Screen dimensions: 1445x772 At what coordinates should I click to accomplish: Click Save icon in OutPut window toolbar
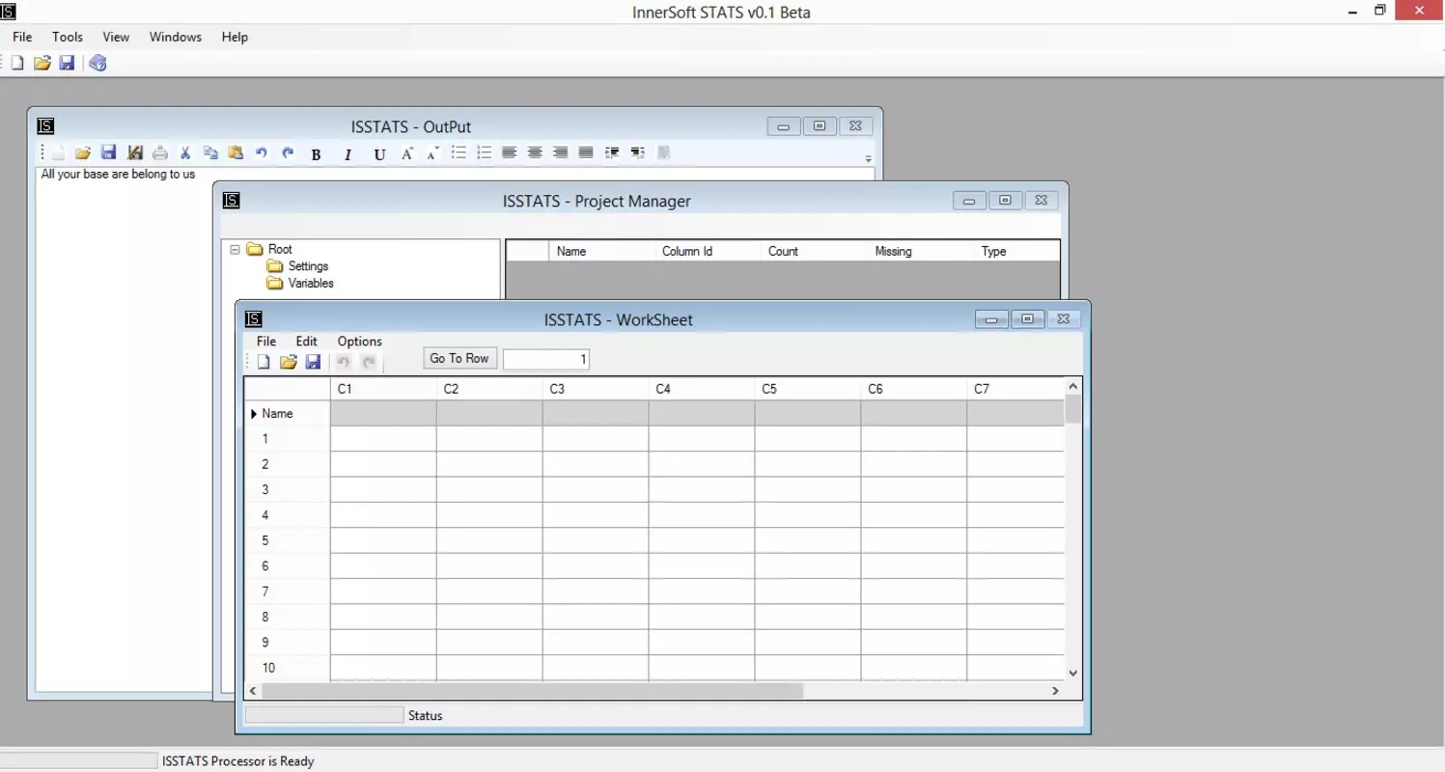coord(108,152)
